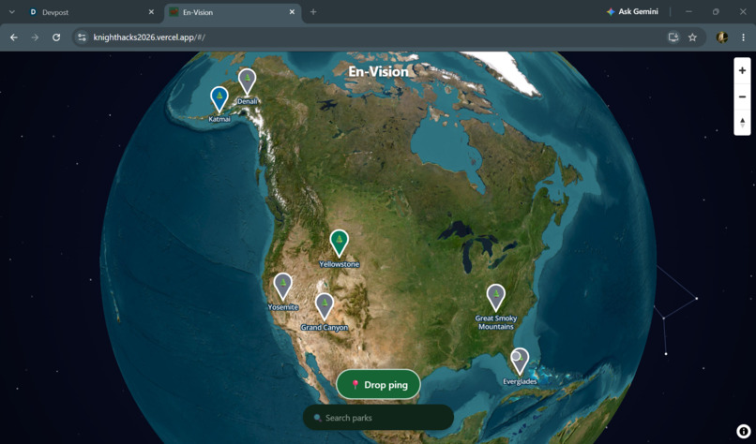Open the Chrome profile avatar
The height and width of the screenshot is (444, 756).
[x=722, y=37]
